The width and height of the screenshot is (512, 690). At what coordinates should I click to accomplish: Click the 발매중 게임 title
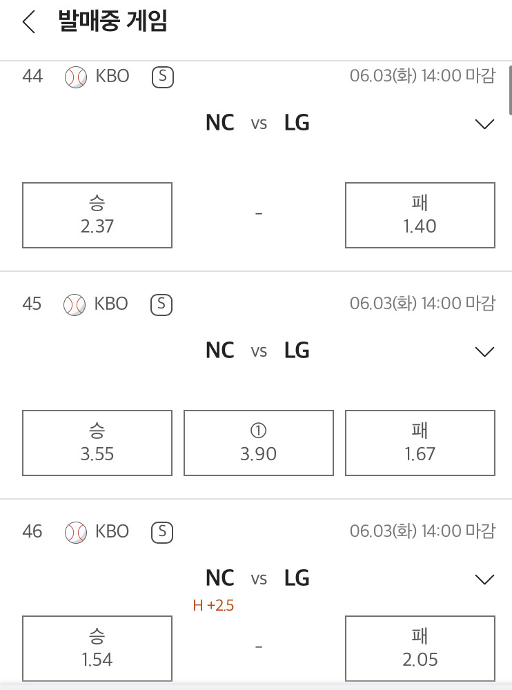point(112,21)
